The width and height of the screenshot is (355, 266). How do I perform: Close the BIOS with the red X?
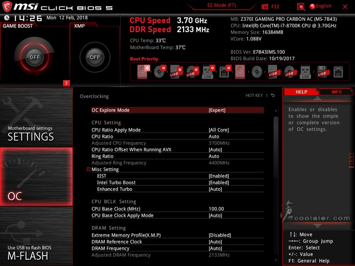345,7
